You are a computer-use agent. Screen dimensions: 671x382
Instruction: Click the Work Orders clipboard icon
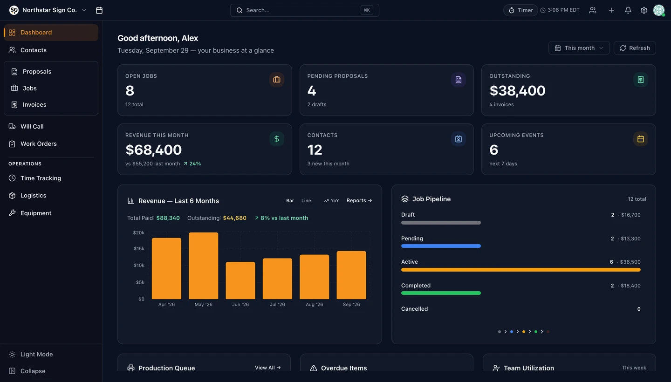[12, 144]
